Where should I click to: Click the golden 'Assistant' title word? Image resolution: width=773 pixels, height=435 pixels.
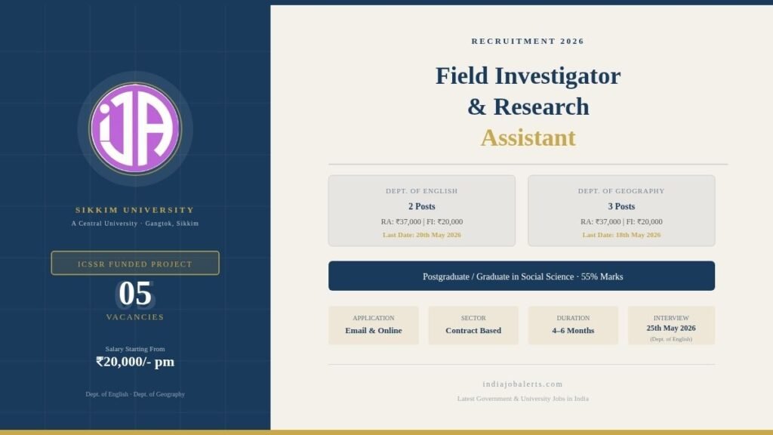528,138
